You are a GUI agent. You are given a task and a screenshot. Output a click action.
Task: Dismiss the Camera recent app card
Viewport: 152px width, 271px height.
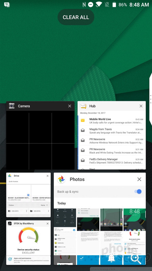click(70, 106)
